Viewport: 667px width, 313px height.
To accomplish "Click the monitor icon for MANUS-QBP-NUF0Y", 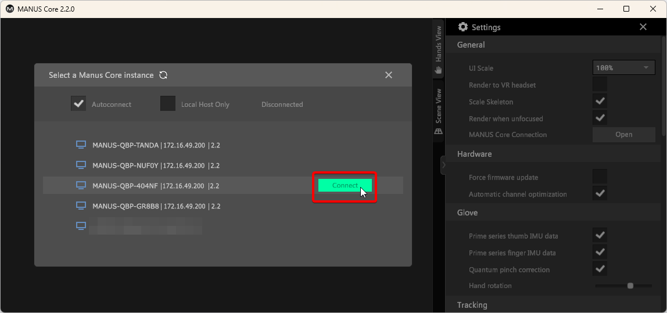I will (x=81, y=166).
